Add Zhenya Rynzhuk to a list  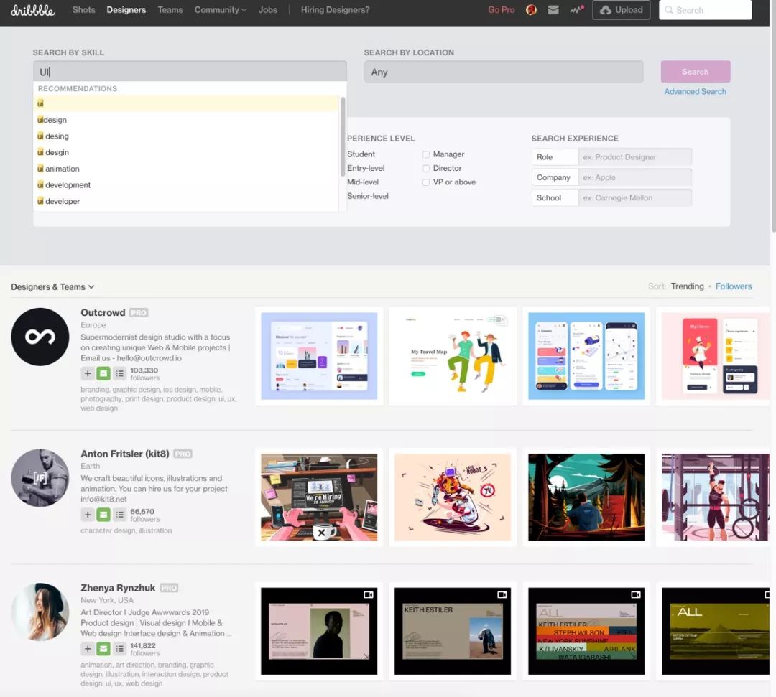pyautogui.click(x=120, y=649)
